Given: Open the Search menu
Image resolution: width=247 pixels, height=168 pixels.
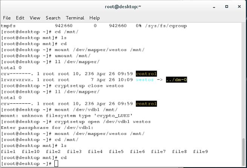Looking at the screenshot, I should pos(53,18).
